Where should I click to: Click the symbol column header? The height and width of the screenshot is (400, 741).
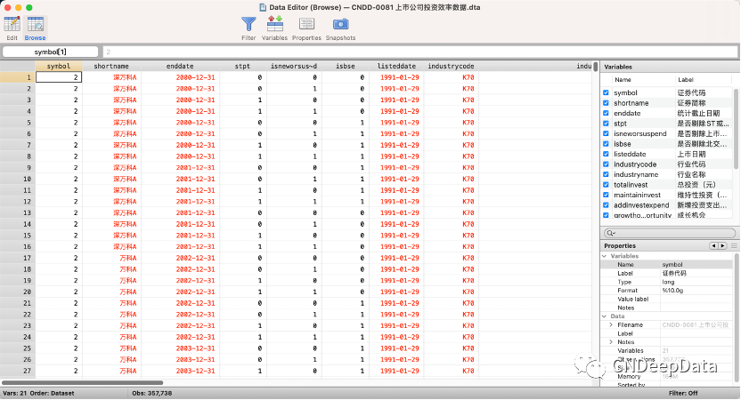pos(59,66)
